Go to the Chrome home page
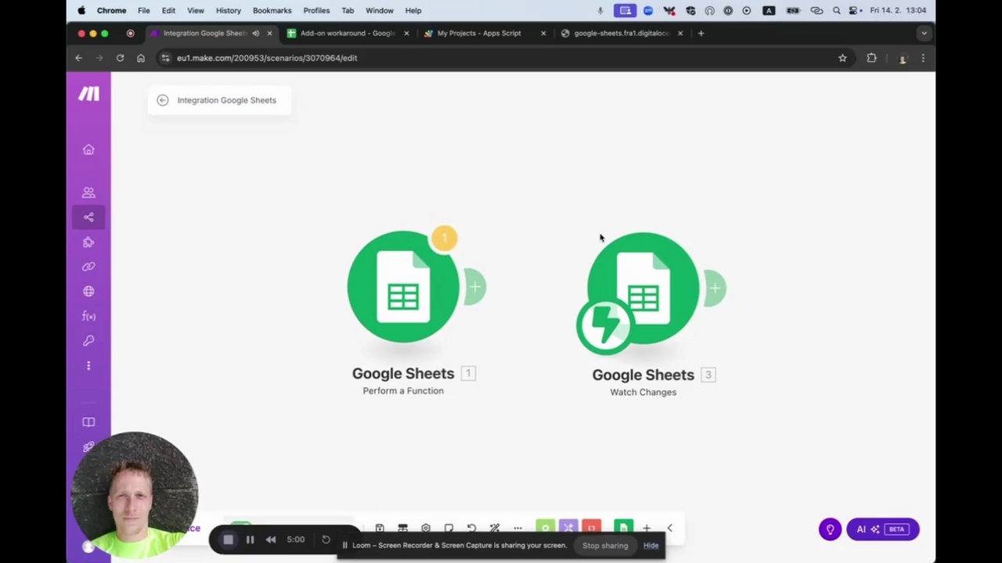This screenshot has height=563, width=1002. tap(141, 58)
